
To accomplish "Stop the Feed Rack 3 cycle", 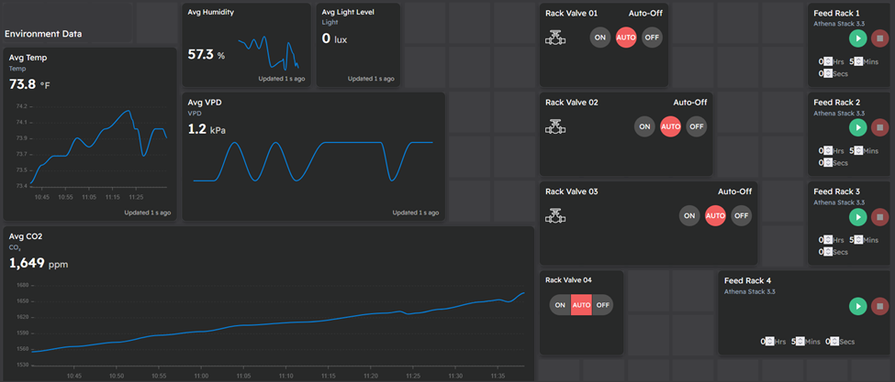I will click(x=879, y=217).
